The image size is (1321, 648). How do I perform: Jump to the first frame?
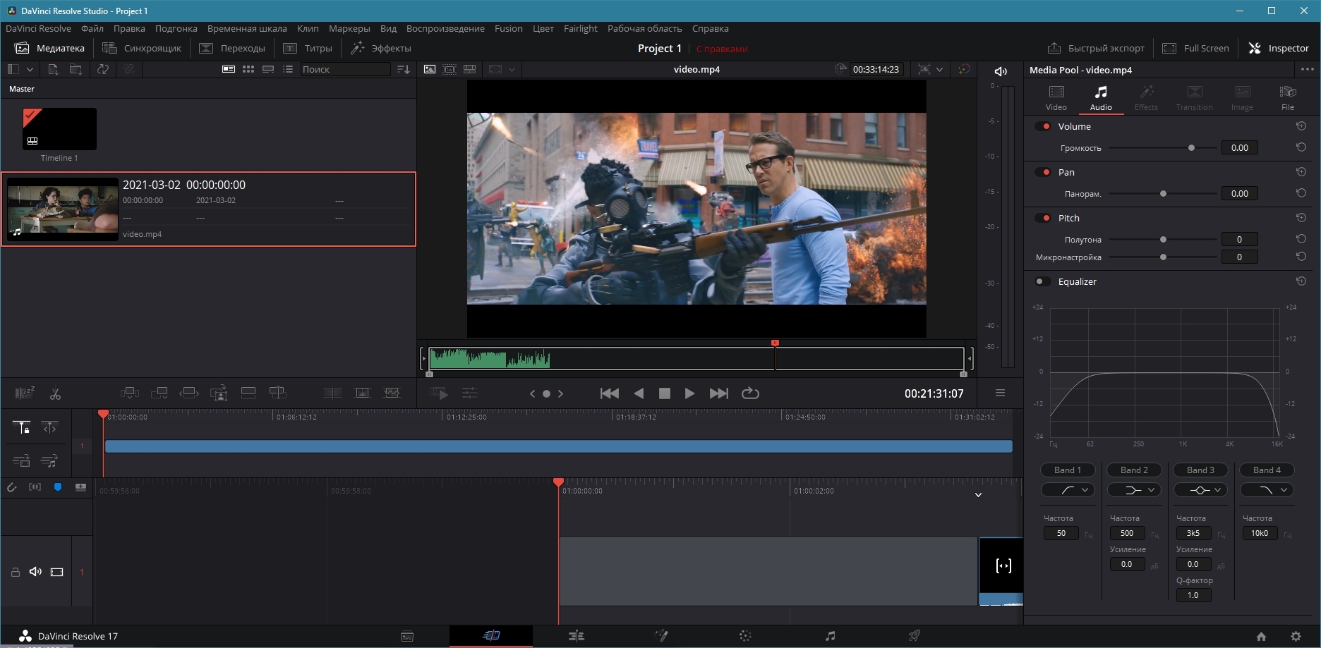(609, 393)
